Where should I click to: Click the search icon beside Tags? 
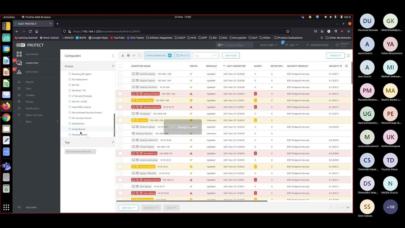[113, 142]
